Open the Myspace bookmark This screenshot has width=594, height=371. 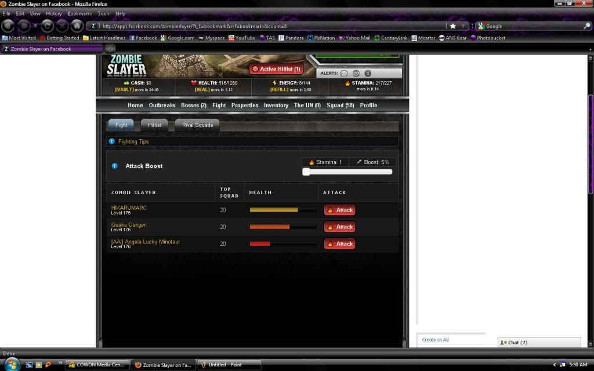pyautogui.click(x=211, y=38)
